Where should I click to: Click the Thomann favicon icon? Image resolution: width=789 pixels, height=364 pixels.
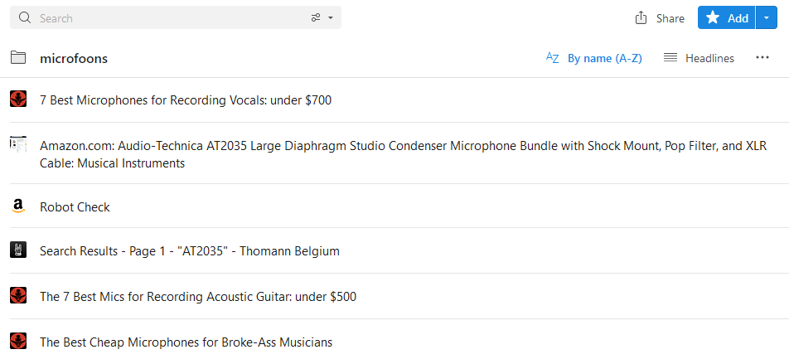(x=18, y=250)
